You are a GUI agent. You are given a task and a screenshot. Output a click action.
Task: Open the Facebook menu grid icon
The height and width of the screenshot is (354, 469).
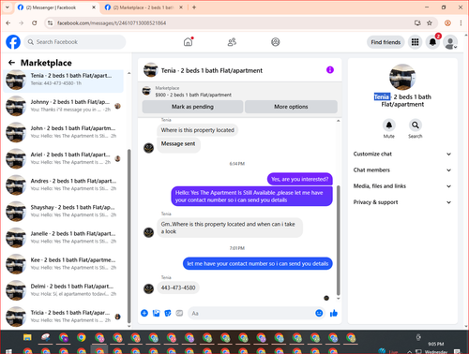(415, 42)
